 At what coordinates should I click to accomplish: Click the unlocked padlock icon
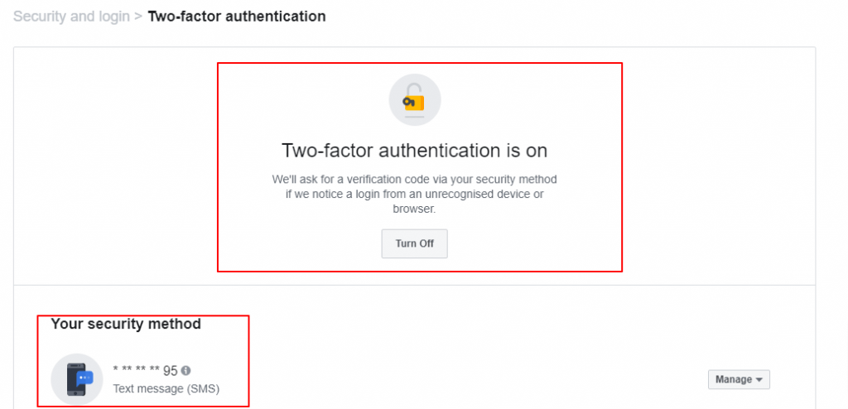415,99
